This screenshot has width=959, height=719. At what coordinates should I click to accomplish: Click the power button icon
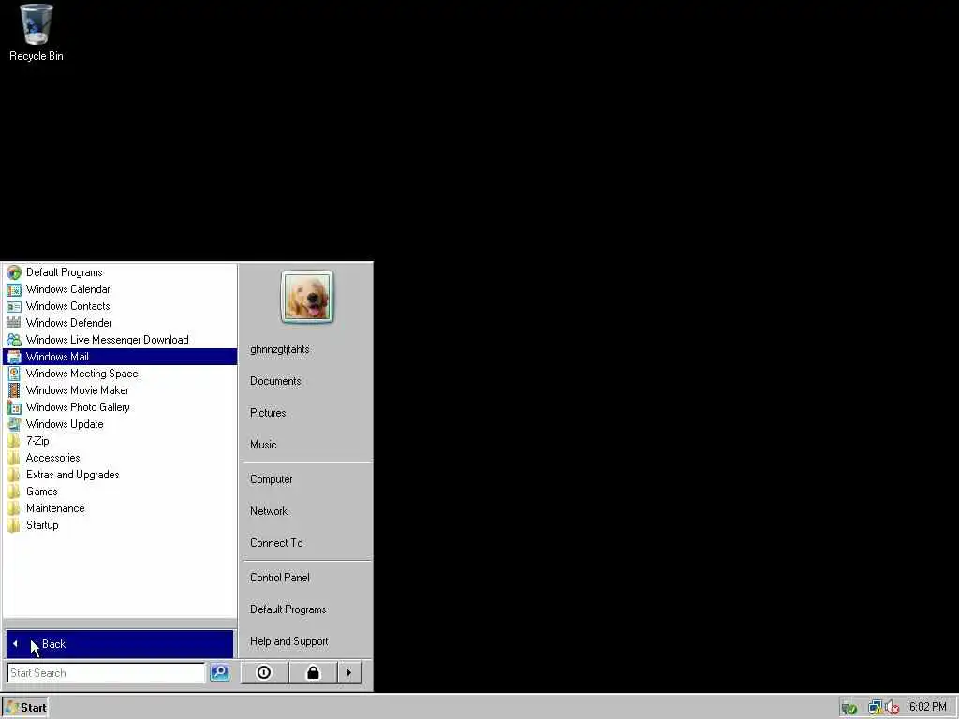[264, 672]
